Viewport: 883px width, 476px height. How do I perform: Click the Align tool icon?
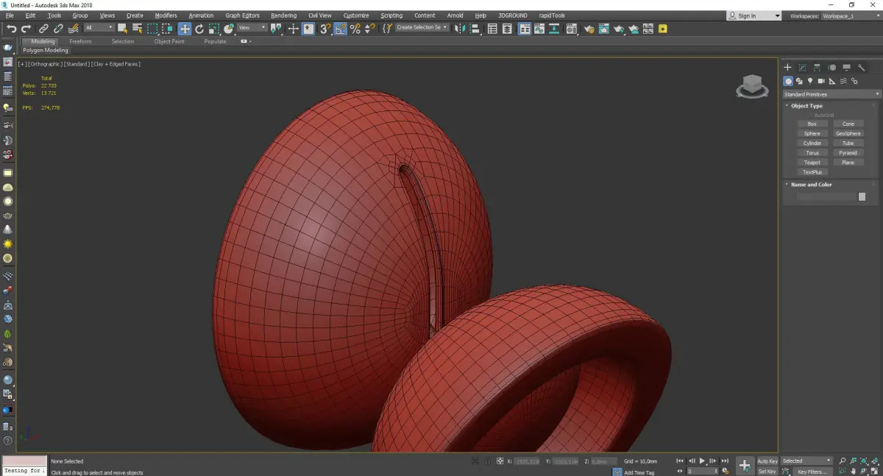(x=474, y=29)
